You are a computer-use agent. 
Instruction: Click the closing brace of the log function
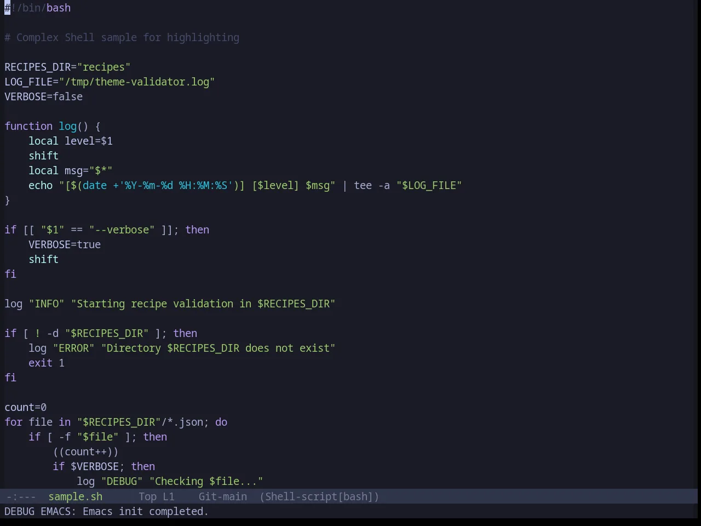click(7, 200)
